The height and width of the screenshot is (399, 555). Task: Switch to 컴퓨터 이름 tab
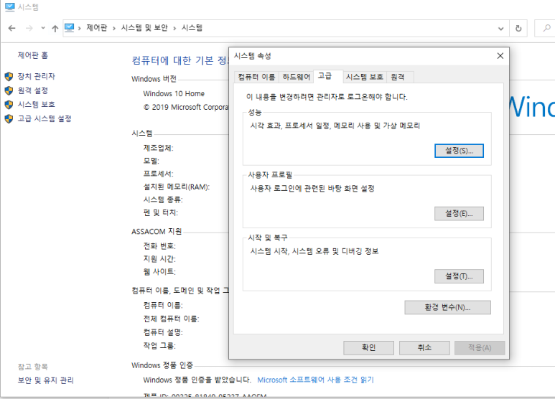pos(256,77)
